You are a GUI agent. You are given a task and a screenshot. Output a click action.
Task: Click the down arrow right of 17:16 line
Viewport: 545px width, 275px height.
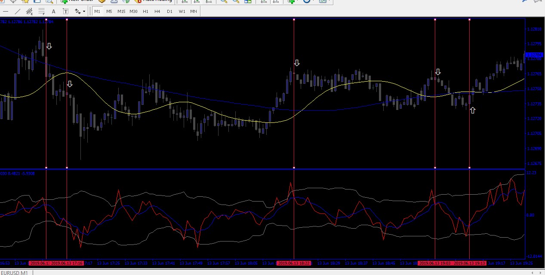tap(70, 84)
